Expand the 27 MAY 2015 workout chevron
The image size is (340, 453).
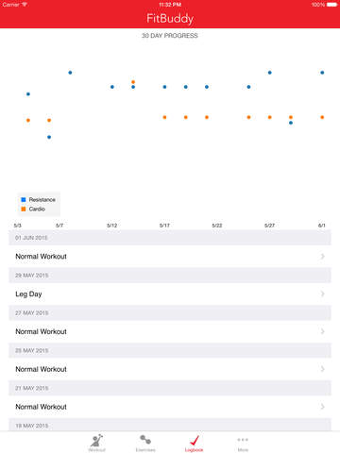pyautogui.click(x=323, y=331)
